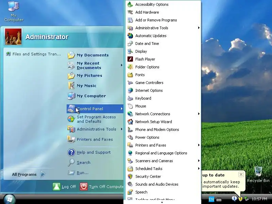Open Sounds and Audio Devices icon
This screenshot has width=272, height=204.
(130, 184)
